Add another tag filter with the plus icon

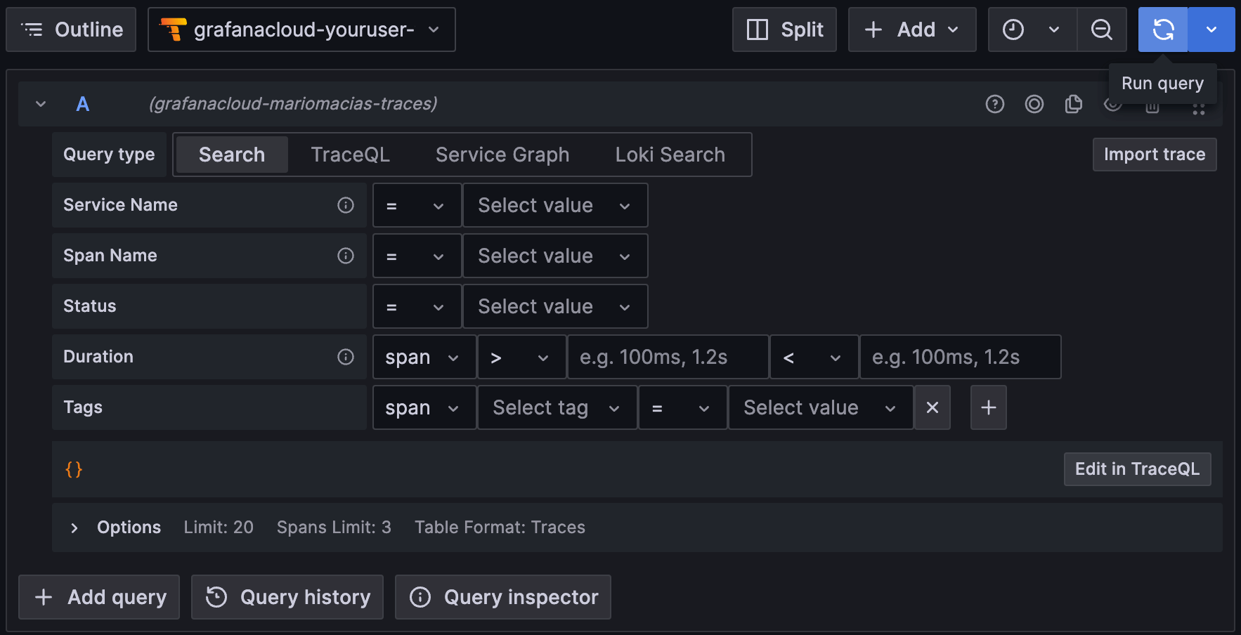coord(989,407)
